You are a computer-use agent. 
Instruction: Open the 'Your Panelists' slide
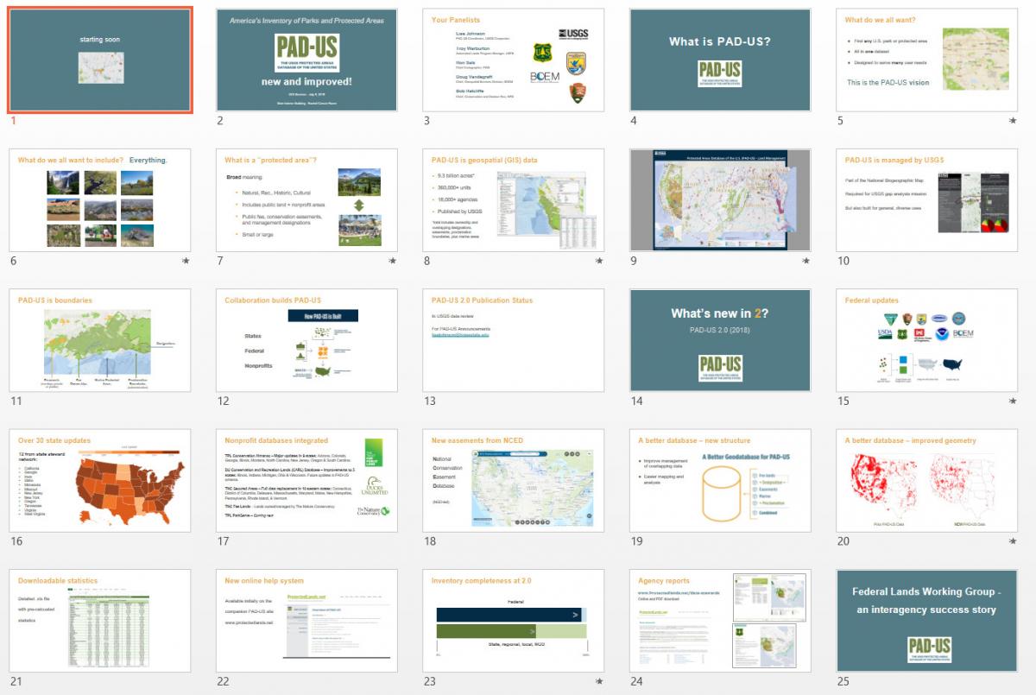click(x=514, y=60)
